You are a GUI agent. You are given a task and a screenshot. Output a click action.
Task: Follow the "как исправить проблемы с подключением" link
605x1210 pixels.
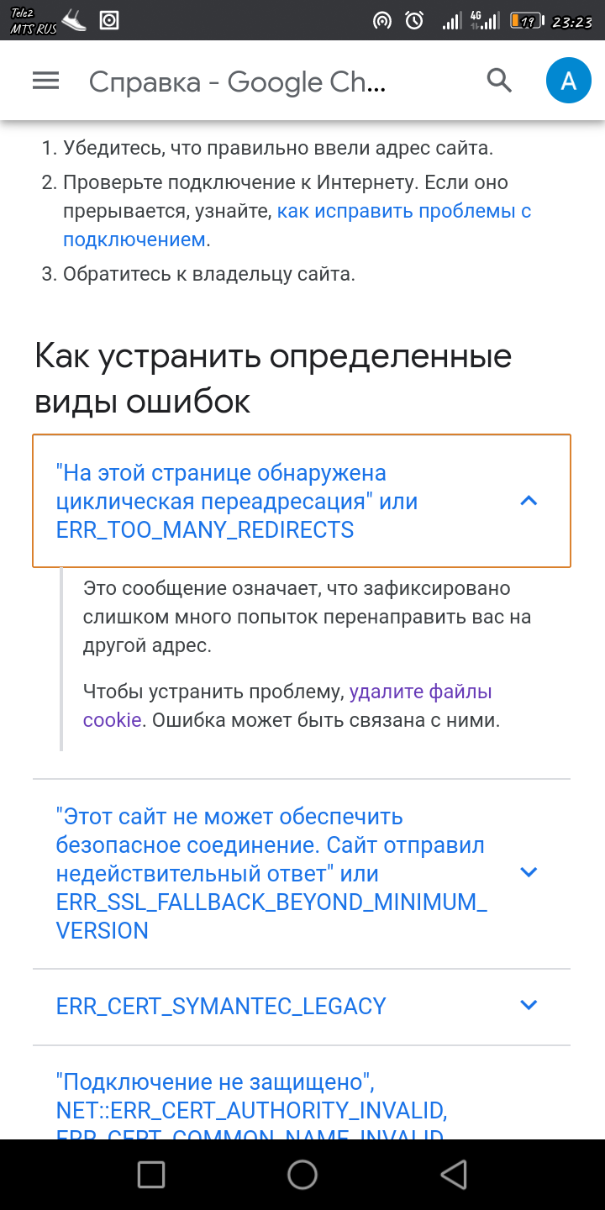[404, 211]
